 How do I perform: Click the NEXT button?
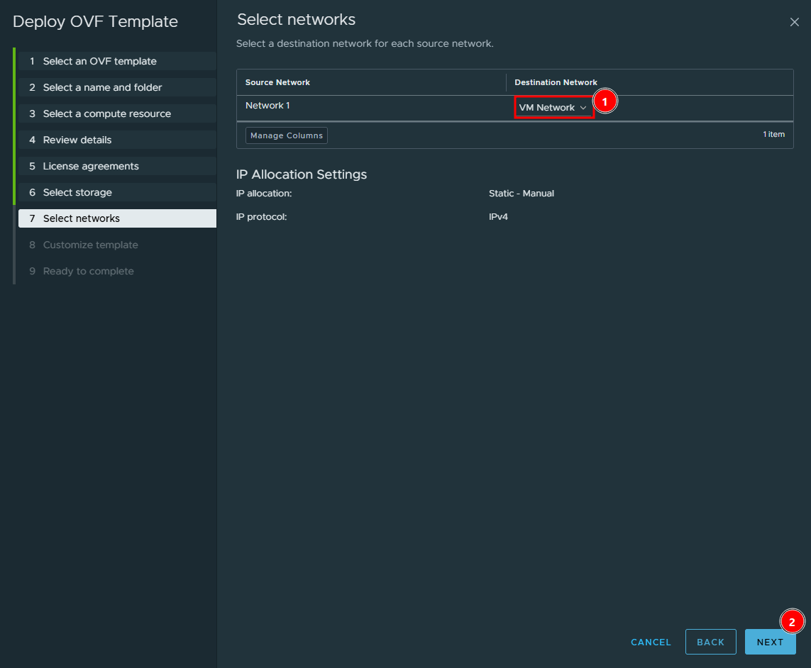(770, 642)
